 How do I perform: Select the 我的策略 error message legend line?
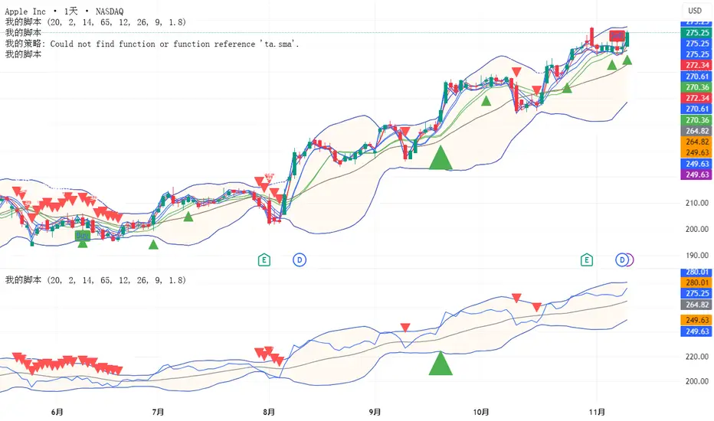[x=152, y=44]
